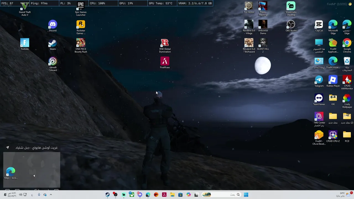Launch the Discord desktop shortcut
This screenshot has height=199, width=354.
(53, 26)
